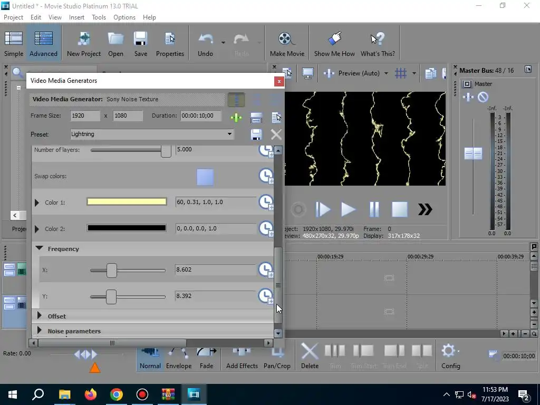Viewport: 540px width, 405px height.
Task: Click the Delete Preset X icon
Action: pos(276,134)
